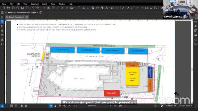Image resolution: width=198 pixels, height=111 pixels.
Task: Open the Edit menu
Action: pos(18,4)
